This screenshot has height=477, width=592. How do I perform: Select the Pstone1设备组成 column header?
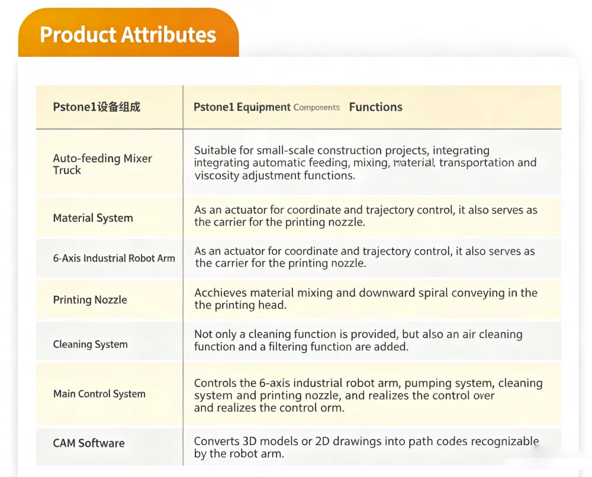(96, 107)
